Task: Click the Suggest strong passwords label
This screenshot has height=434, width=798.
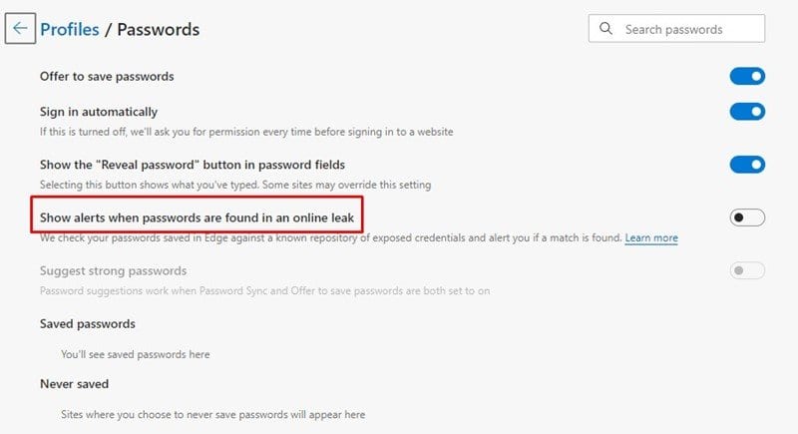Action: (x=113, y=270)
